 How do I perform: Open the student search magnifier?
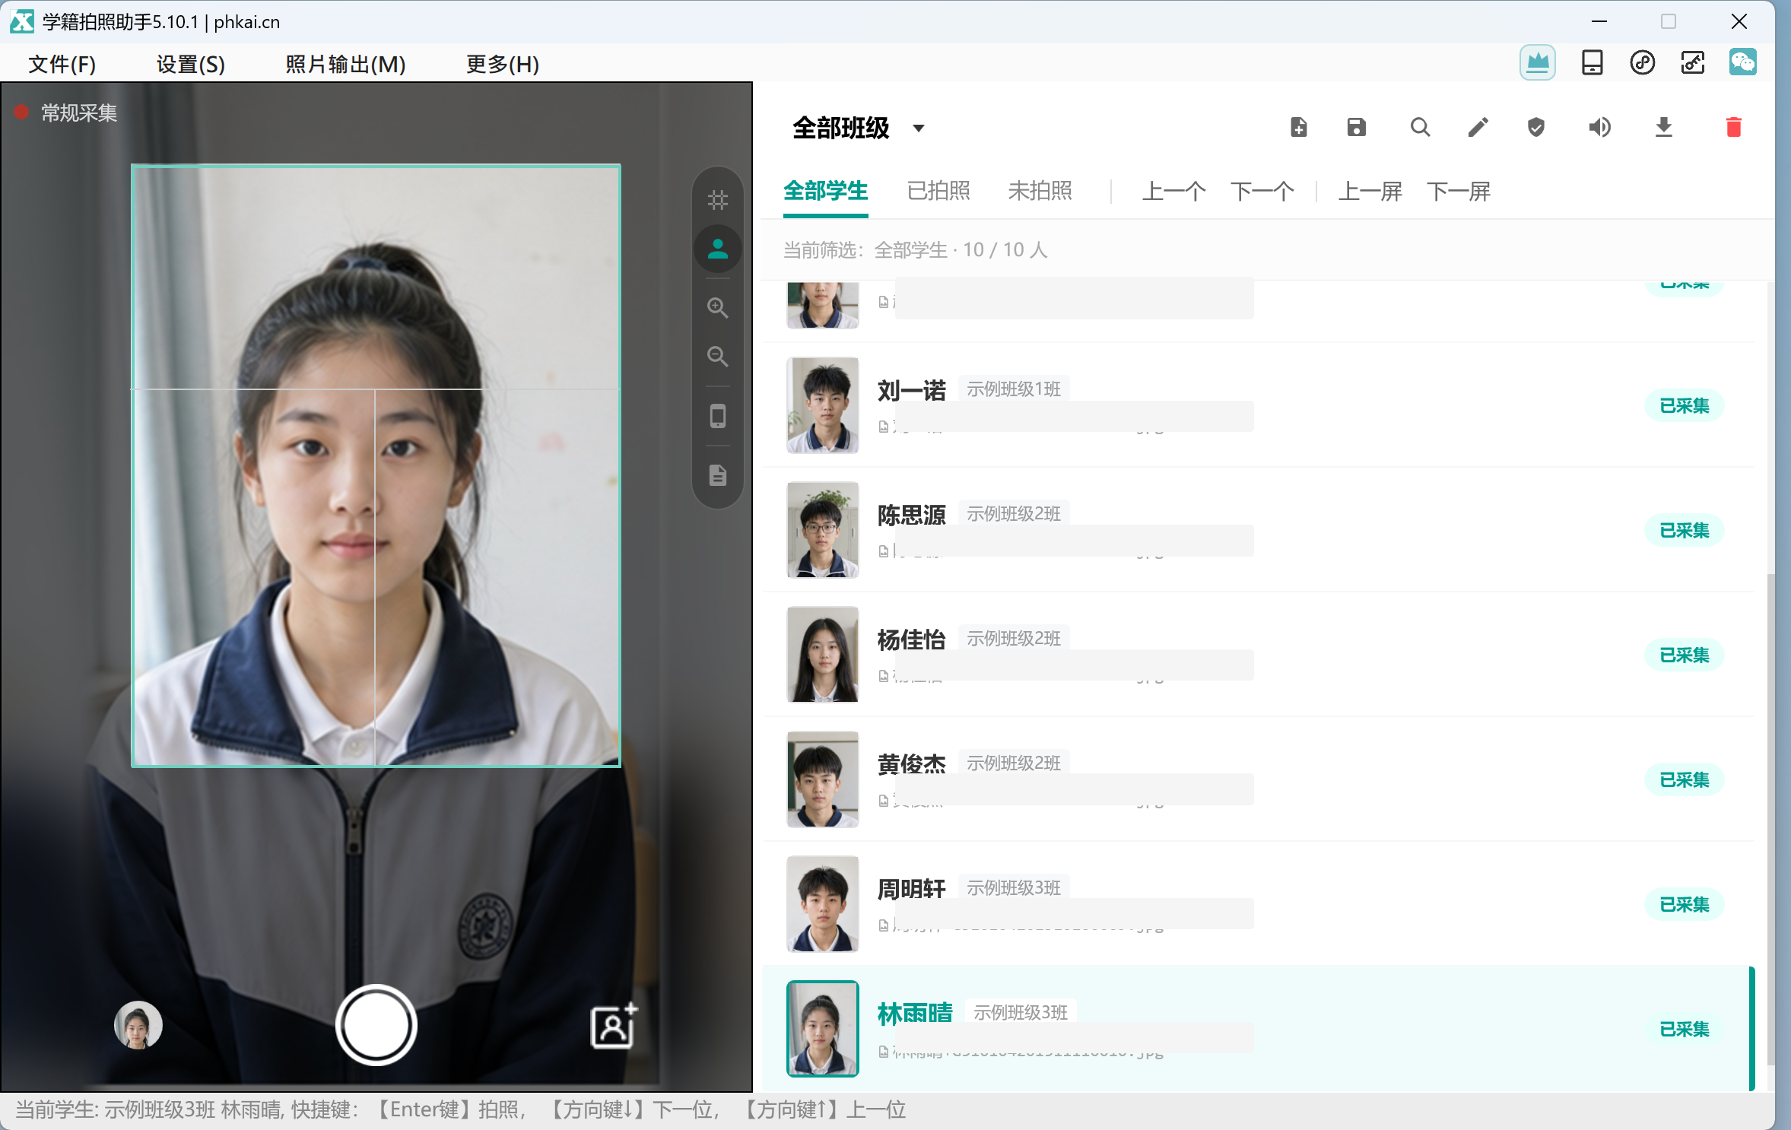(x=1420, y=127)
